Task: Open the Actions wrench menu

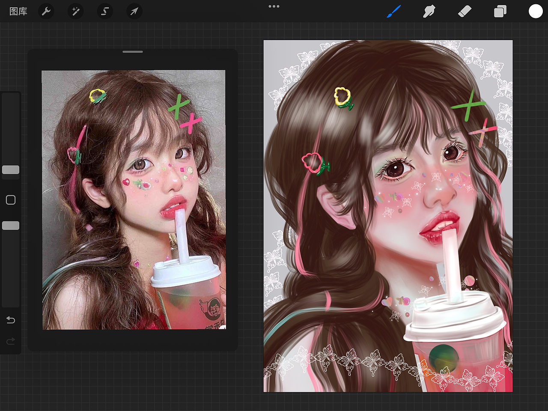Action: pyautogui.click(x=46, y=11)
